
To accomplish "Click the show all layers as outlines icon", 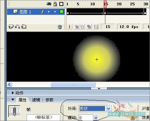I will [61, 4].
